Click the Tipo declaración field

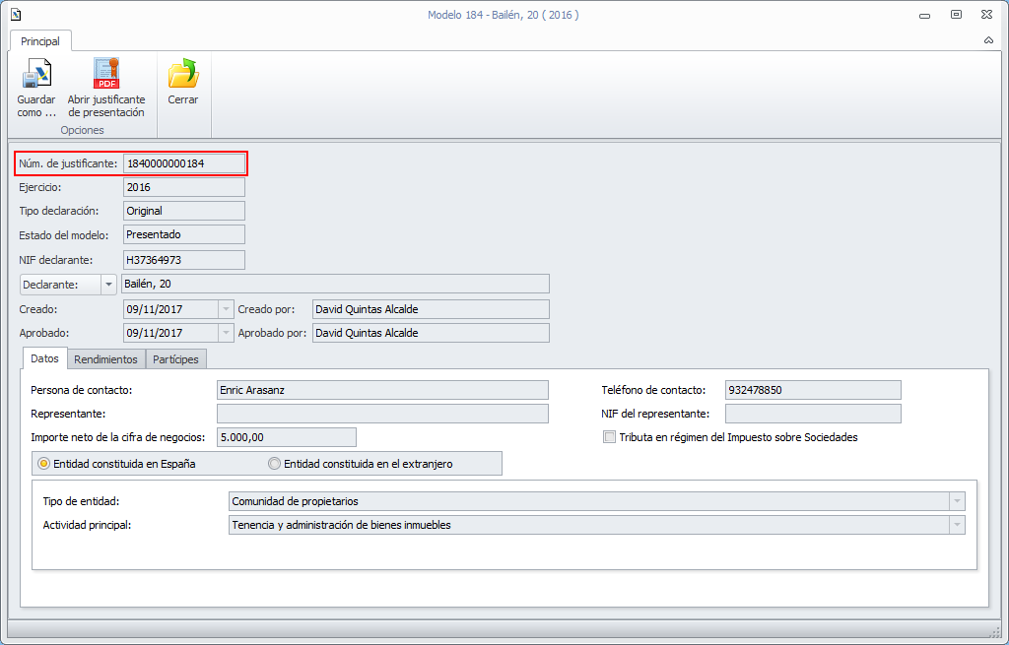point(184,211)
